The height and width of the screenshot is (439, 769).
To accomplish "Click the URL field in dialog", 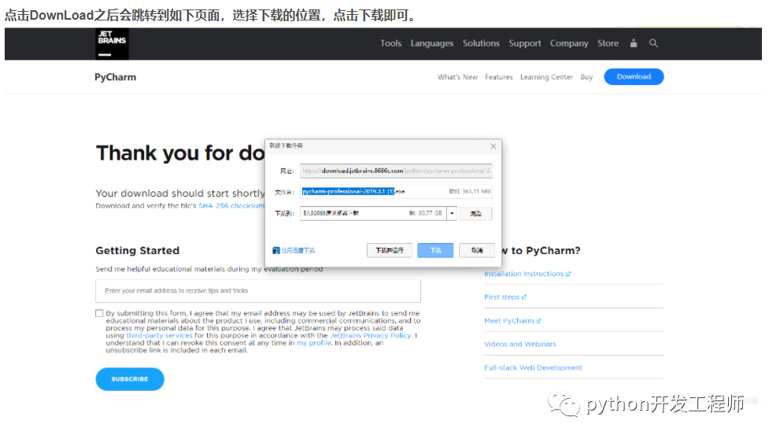I will click(396, 171).
